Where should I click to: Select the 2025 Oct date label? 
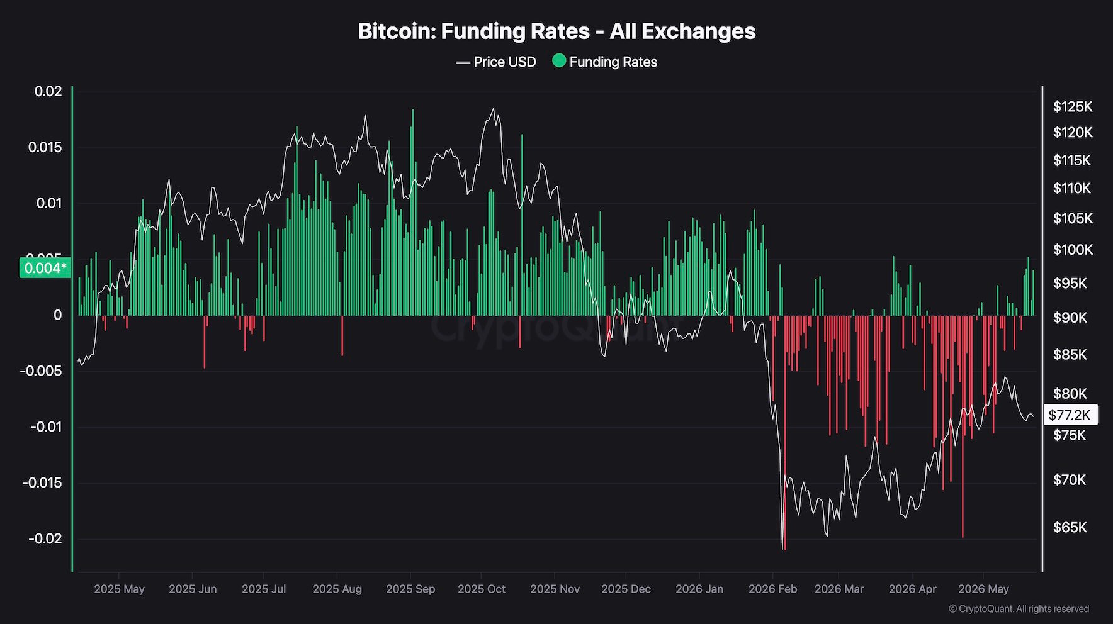(x=482, y=589)
